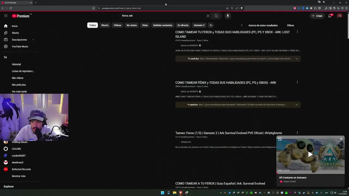This screenshot has height=196, width=349.
Task: Select the Visto filter chip
Action: [x=145, y=25]
